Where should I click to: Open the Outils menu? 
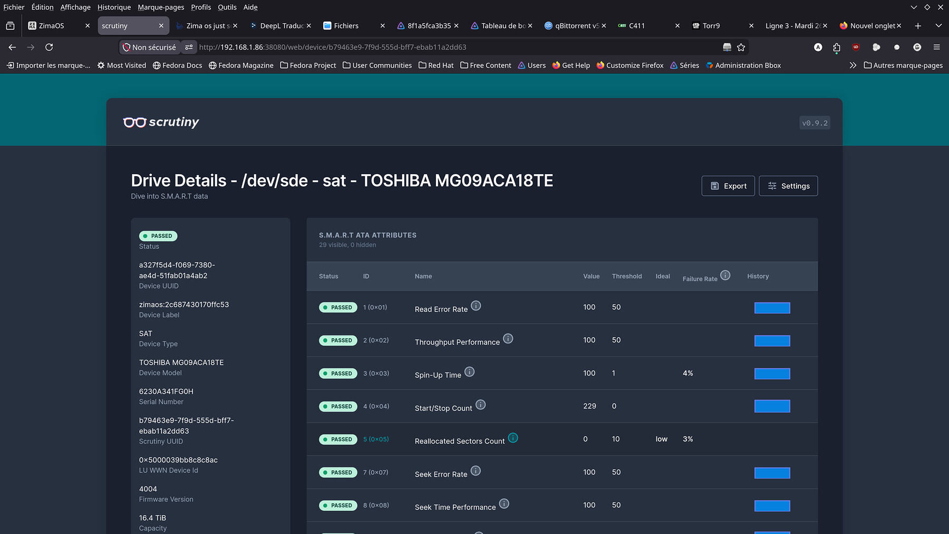[x=227, y=7]
